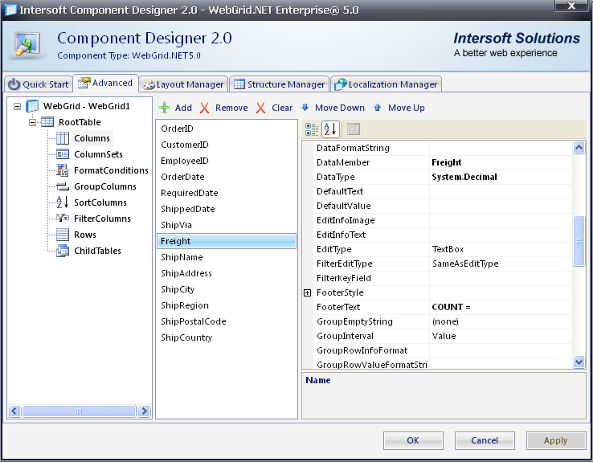Go to Localization Manager tab
This screenshot has width=593, height=462.
(x=386, y=84)
